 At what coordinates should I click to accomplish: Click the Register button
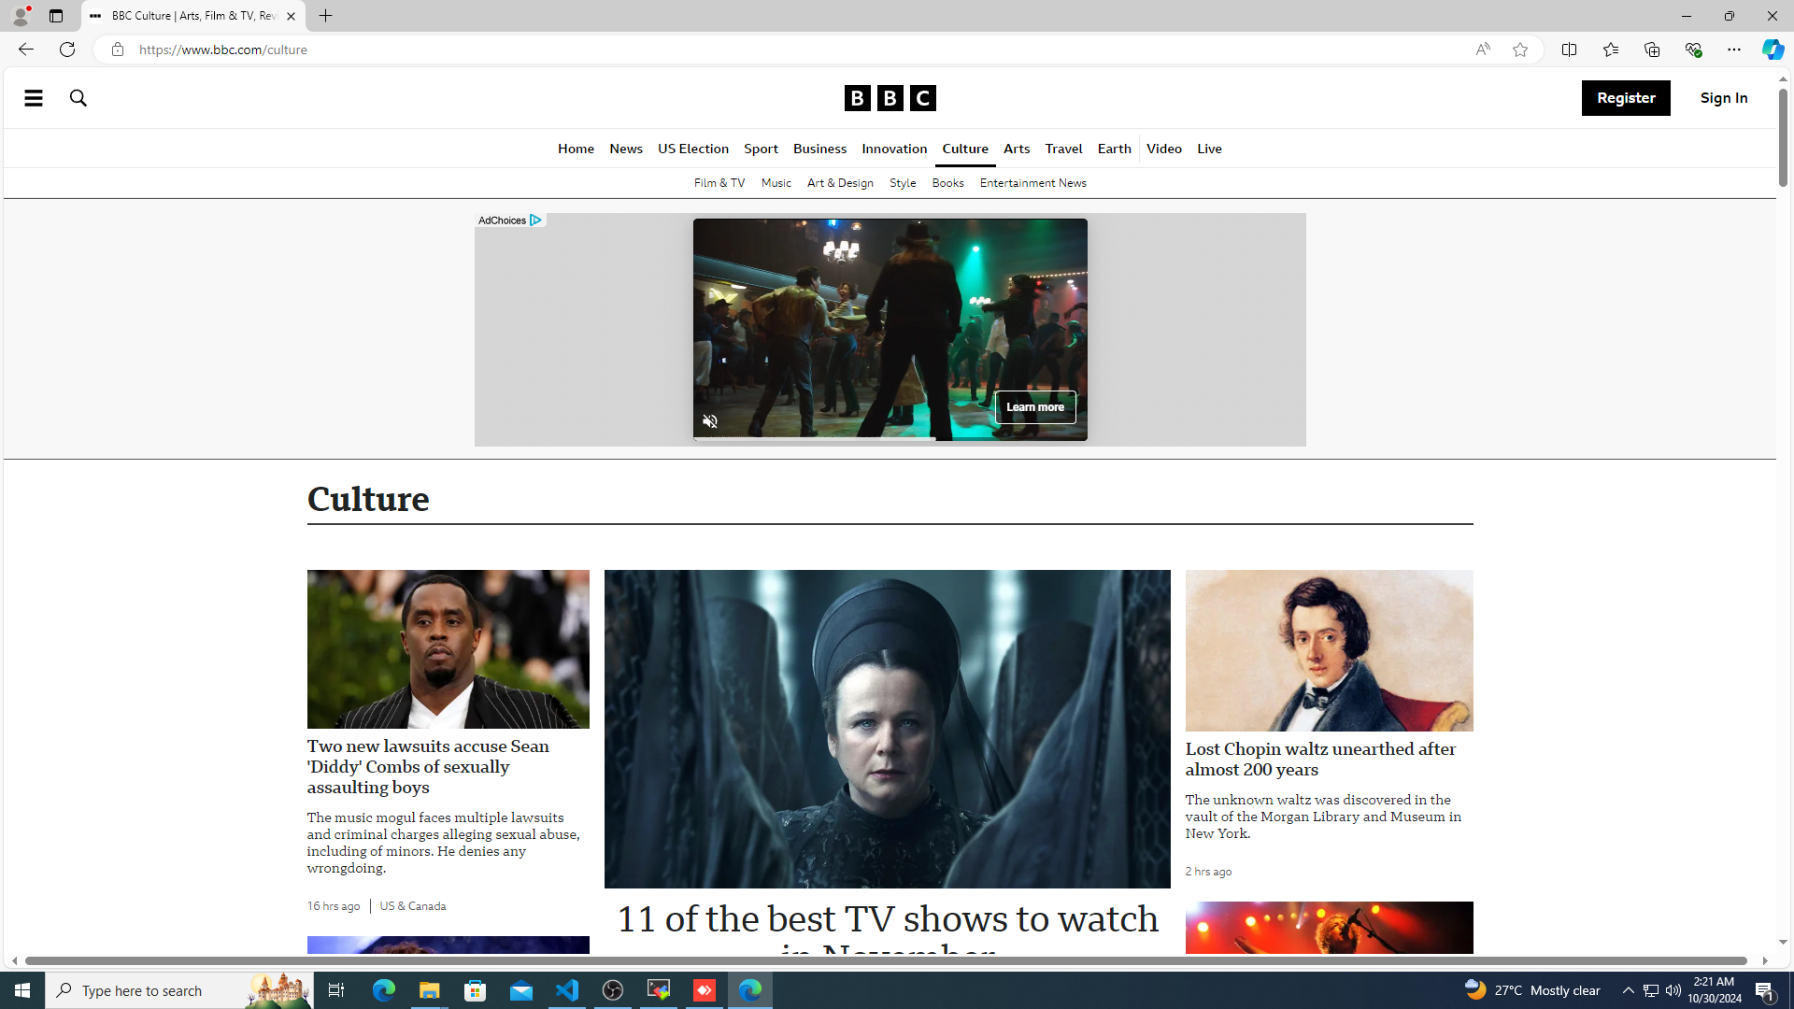tap(1626, 98)
